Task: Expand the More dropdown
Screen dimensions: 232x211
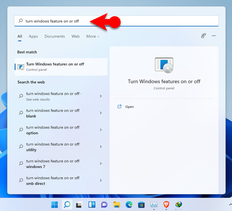Action: pos(93,36)
